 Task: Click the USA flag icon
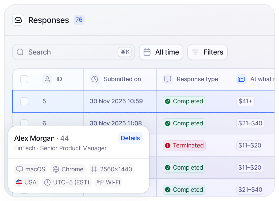[19, 182]
